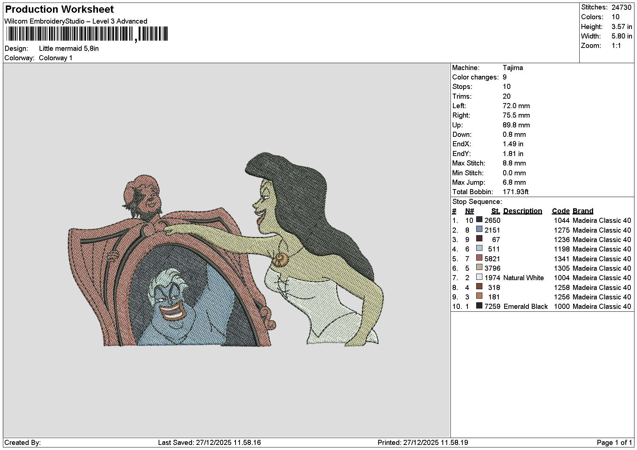
Task: Click the Description column header
Action: pos(523,211)
